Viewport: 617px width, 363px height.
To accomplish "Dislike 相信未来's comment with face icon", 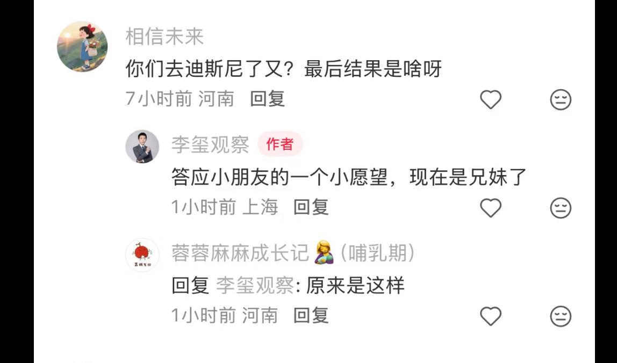I will 561,99.
